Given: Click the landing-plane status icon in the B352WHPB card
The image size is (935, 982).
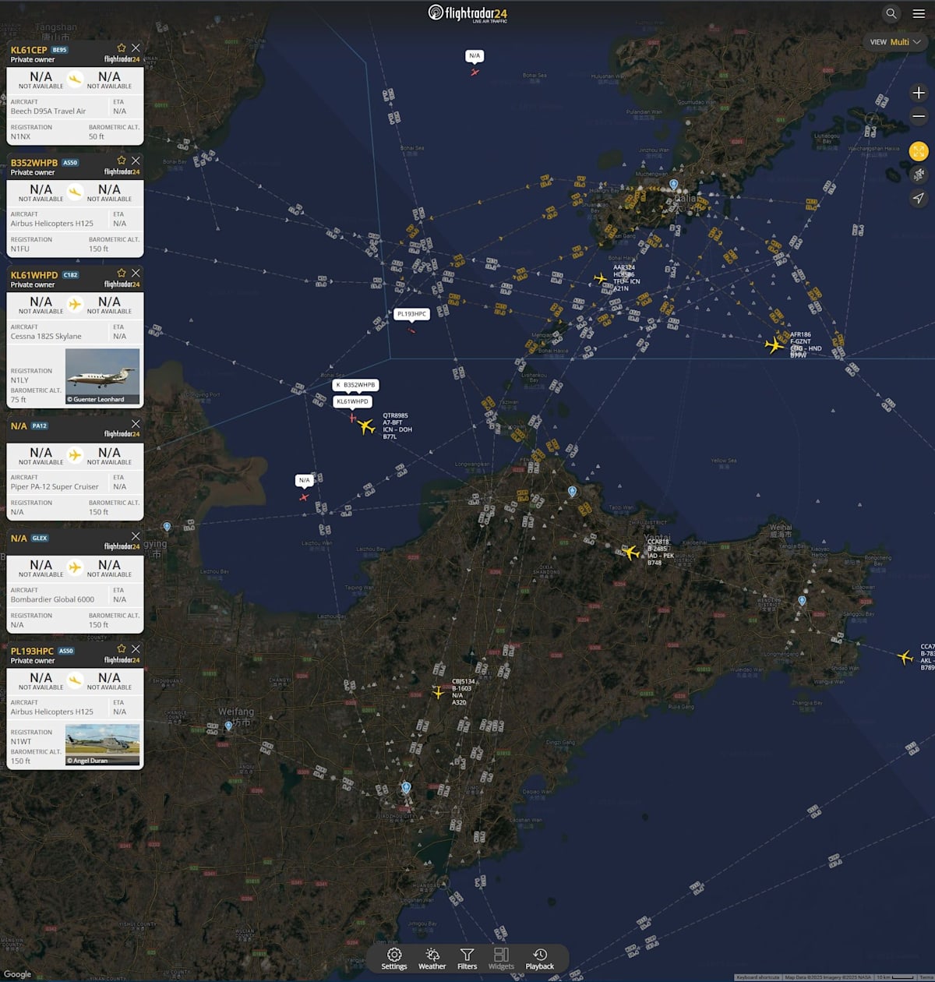Looking at the screenshot, I should pyautogui.click(x=75, y=192).
